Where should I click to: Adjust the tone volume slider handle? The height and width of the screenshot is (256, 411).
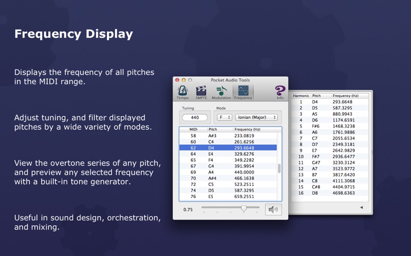point(244,208)
